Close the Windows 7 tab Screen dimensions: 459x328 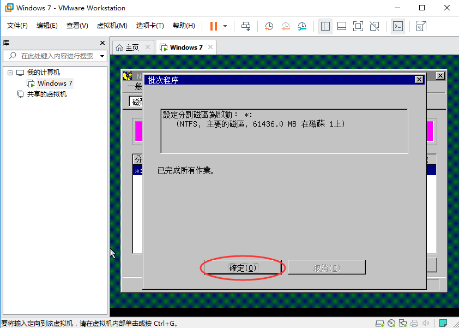tap(210, 47)
